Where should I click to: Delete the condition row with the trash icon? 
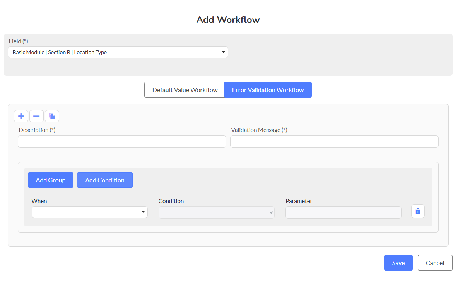point(418,211)
